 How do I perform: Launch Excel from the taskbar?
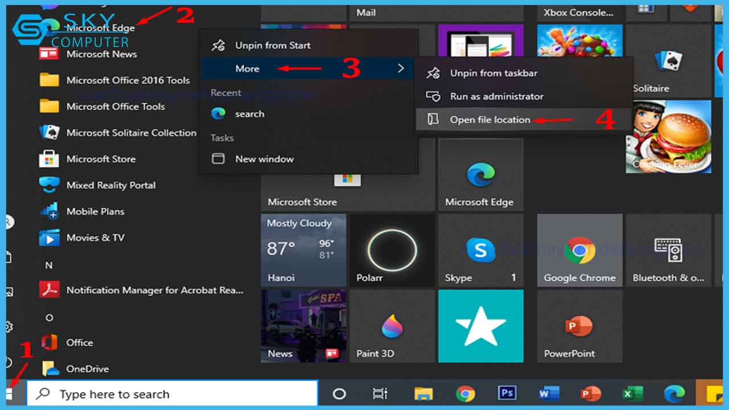[x=632, y=394]
